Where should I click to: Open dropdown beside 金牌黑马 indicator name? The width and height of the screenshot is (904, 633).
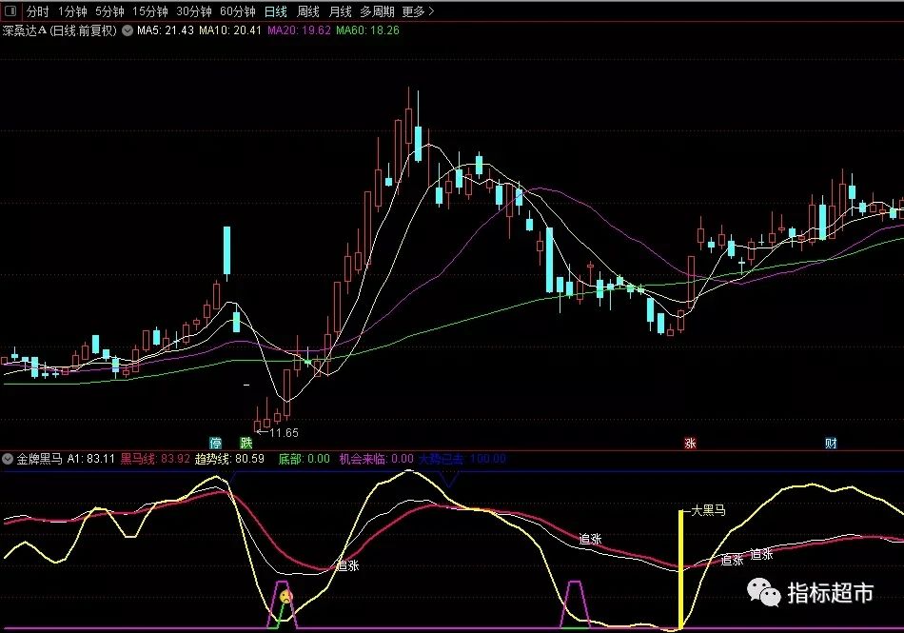tap(8, 460)
